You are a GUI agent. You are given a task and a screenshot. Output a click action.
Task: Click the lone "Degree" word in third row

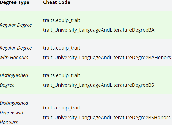(x=7, y=85)
